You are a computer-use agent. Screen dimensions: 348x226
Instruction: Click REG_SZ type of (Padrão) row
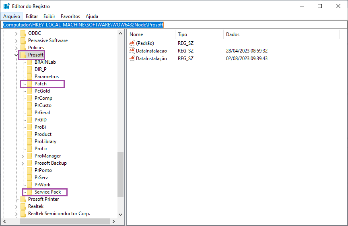tap(185, 43)
